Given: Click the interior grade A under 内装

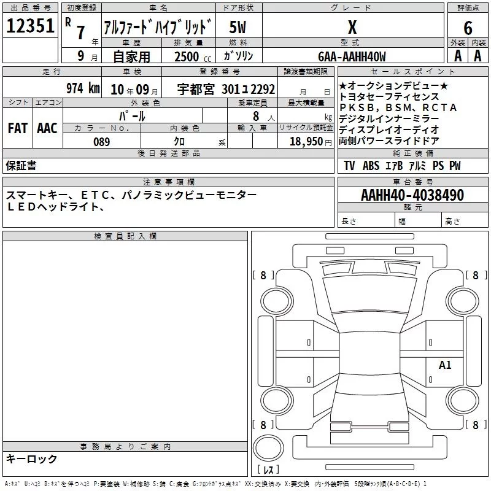Looking at the screenshot, I should point(477,56).
